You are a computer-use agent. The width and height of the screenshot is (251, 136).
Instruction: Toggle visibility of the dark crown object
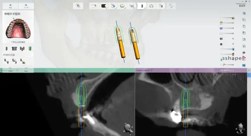click(x=221, y=44)
